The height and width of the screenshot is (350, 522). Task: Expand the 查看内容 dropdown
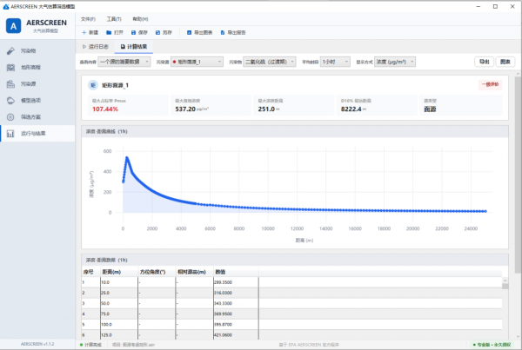[124, 62]
